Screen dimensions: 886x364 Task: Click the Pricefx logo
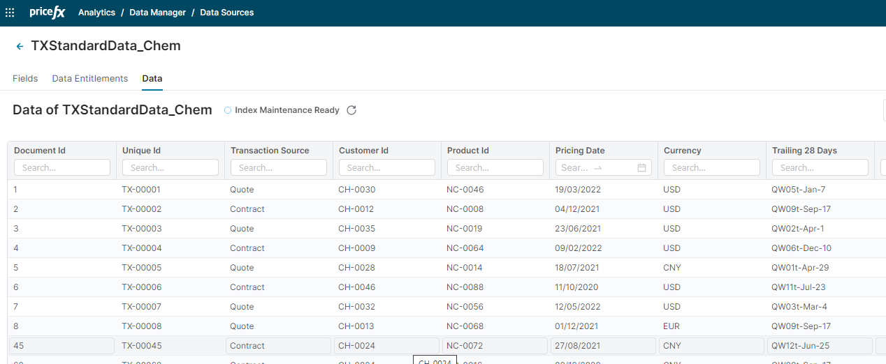point(48,13)
